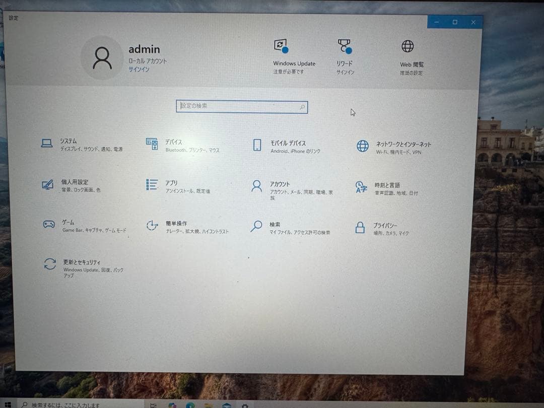This screenshot has height=408, width=544.
Task: Open Microsoft Edge from the taskbar
Action: pos(190,405)
